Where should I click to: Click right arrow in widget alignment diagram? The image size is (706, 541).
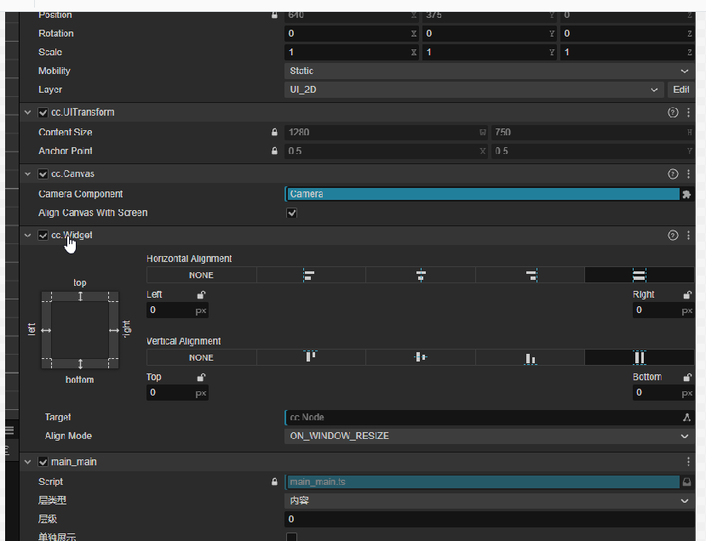[114, 331]
